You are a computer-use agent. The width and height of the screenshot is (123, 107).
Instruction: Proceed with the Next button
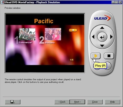tap(77, 102)
